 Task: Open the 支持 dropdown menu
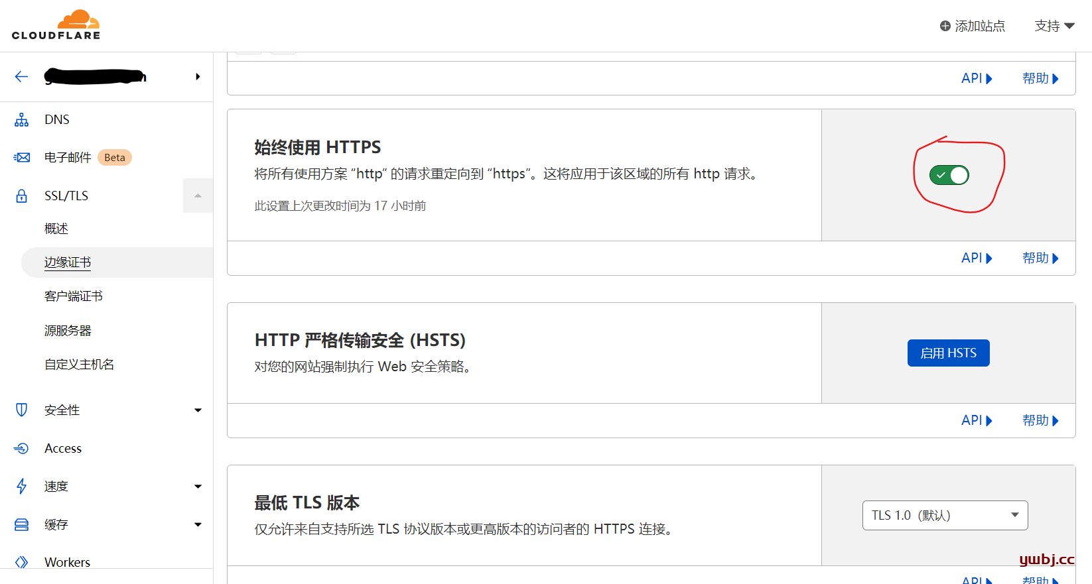pyautogui.click(x=1054, y=26)
